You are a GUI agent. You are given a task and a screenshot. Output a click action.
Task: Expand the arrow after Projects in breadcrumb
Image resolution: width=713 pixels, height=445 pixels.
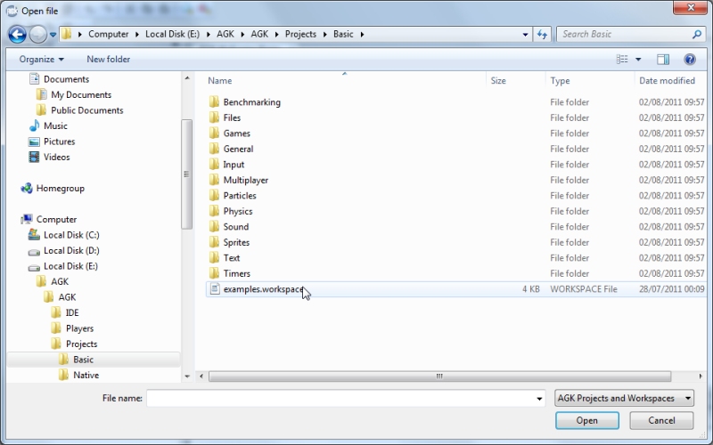324,35
